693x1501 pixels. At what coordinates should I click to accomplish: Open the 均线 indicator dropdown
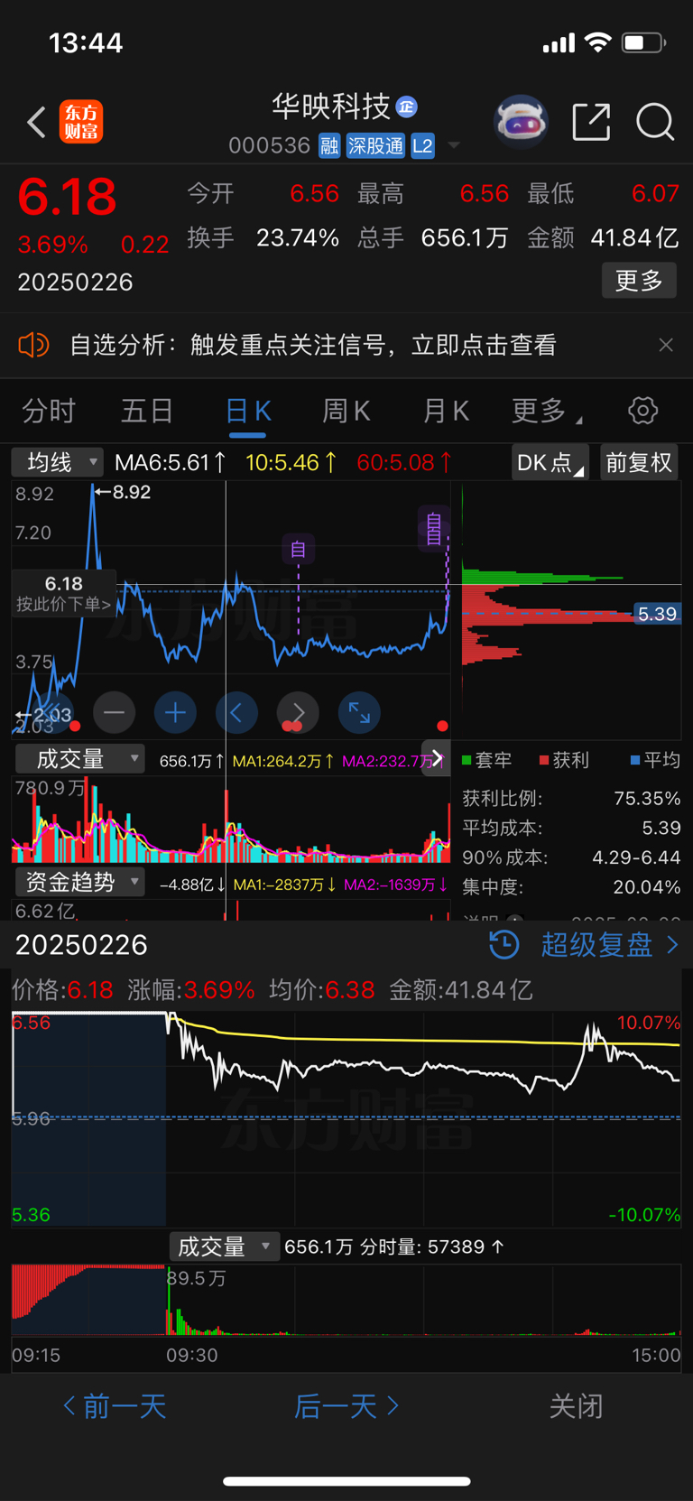click(57, 462)
